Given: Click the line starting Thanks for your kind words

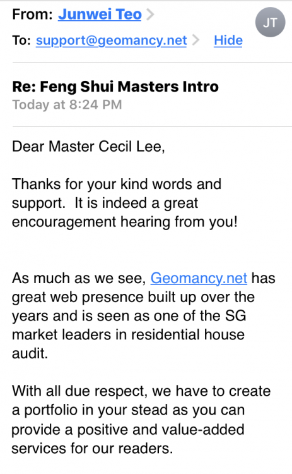Looking at the screenshot, I should tap(117, 184).
